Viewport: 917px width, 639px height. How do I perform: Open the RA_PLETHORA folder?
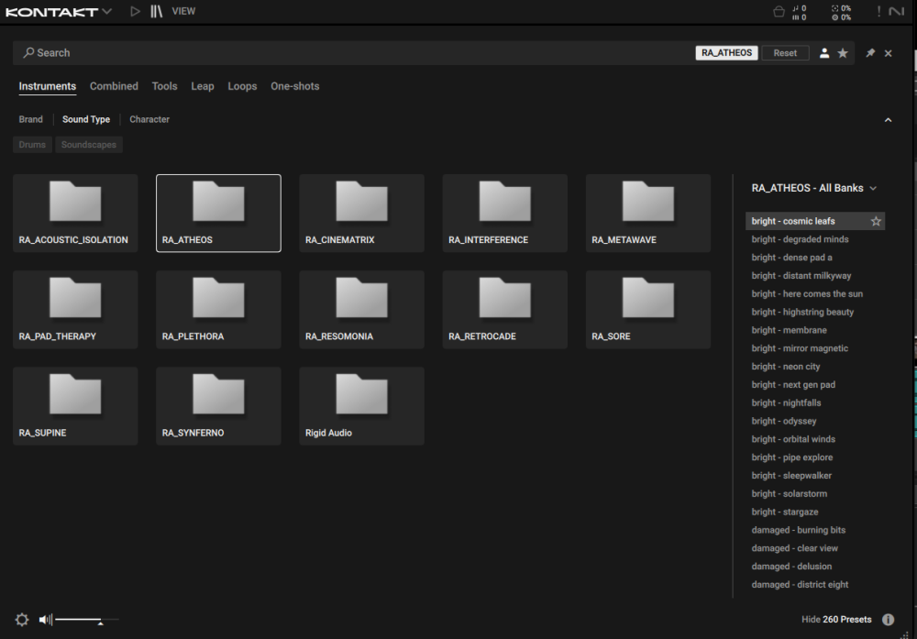click(219, 310)
